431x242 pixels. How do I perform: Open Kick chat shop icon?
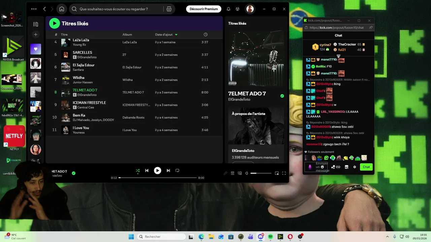[x=346, y=167]
